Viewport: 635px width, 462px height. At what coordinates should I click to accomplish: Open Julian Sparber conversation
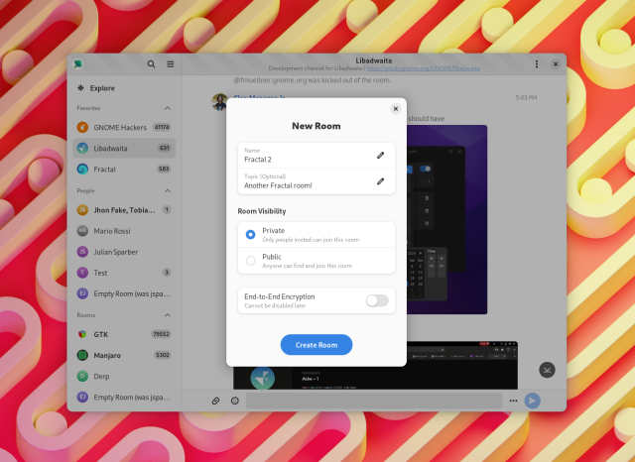[124, 252]
